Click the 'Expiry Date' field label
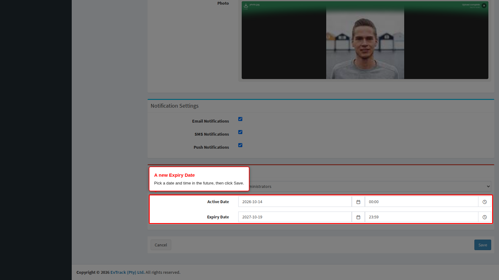 (218, 217)
